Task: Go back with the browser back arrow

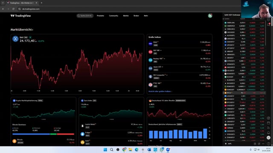Action: coord(3,9)
